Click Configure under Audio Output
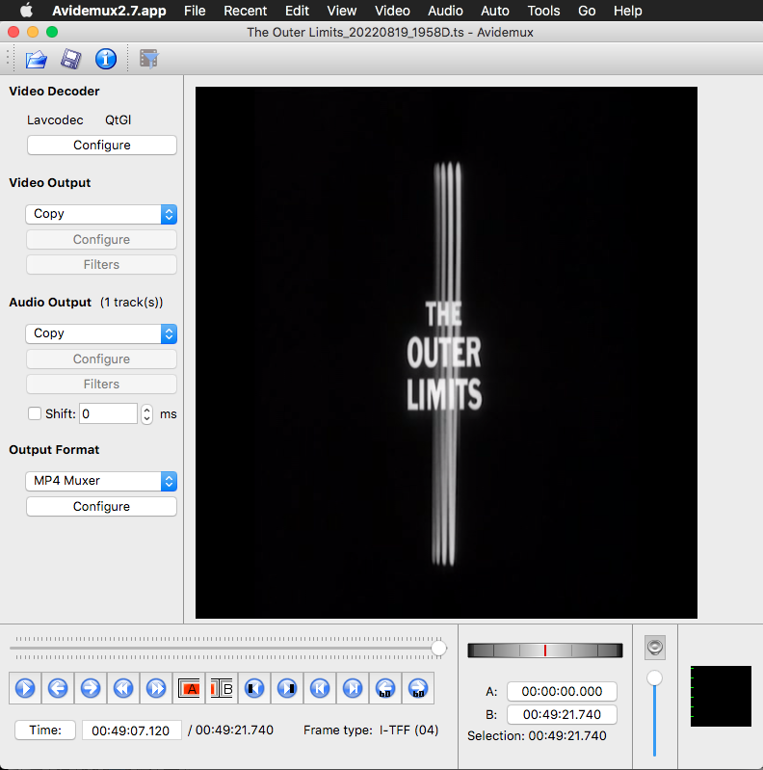This screenshot has height=770, width=763. 101,358
